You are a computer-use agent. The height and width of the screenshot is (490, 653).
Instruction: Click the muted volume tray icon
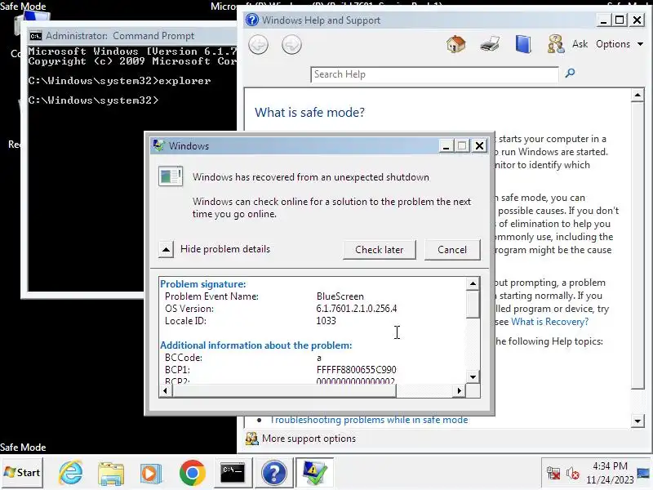(x=573, y=474)
